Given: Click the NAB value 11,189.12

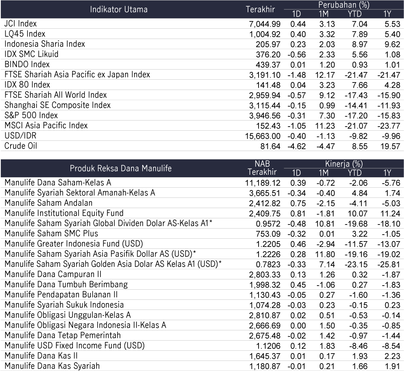Looking at the screenshot, I should [x=263, y=183].
